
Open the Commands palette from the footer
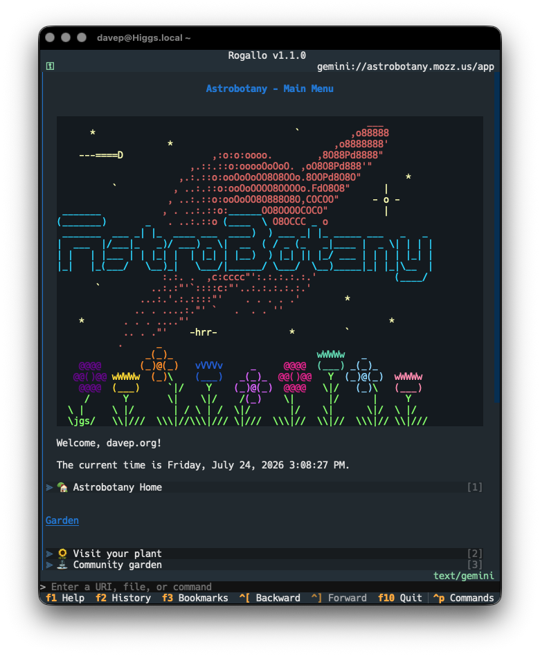(x=463, y=598)
